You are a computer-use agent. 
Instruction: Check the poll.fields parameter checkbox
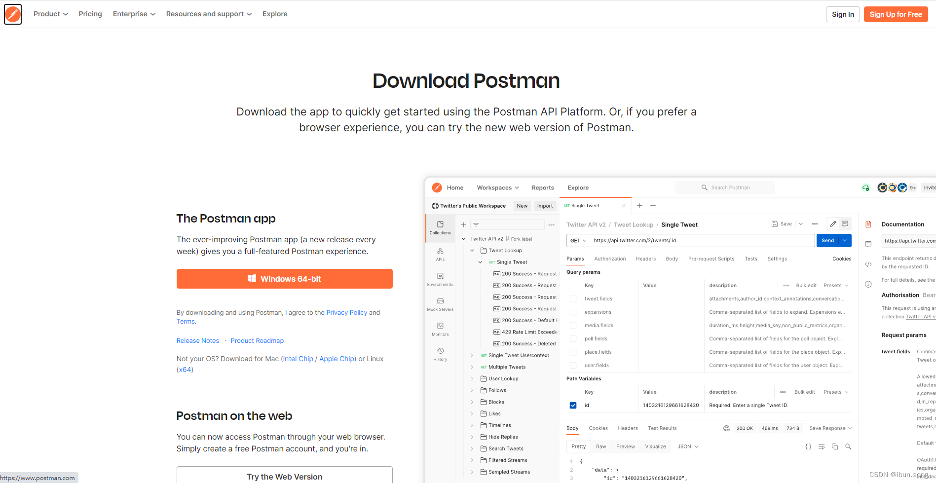573,339
